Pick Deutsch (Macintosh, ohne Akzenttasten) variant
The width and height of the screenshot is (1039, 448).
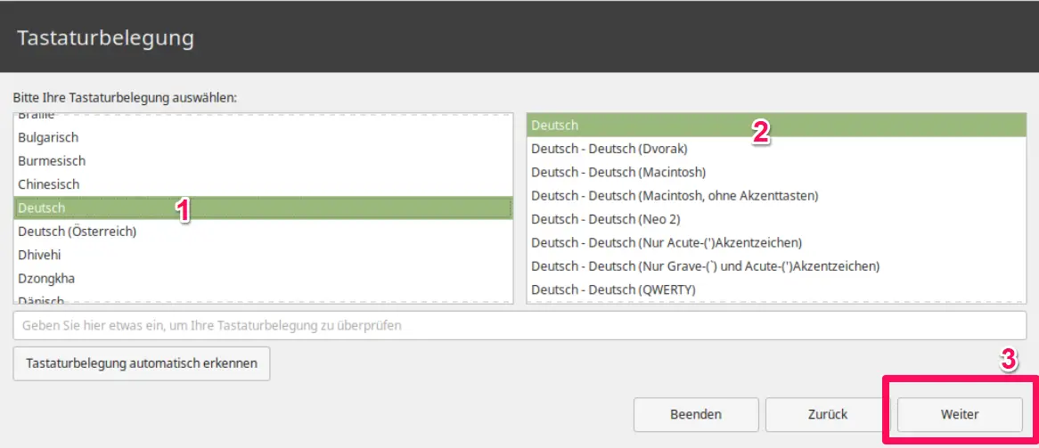(x=675, y=195)
